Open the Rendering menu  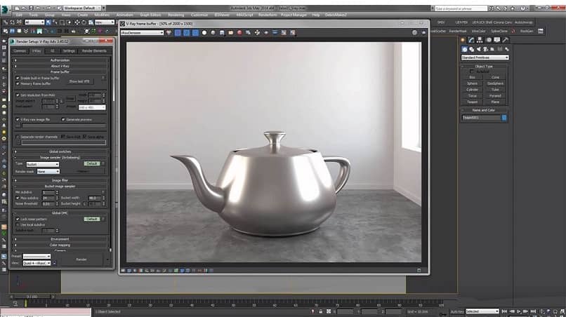click(x=176, y=15)
